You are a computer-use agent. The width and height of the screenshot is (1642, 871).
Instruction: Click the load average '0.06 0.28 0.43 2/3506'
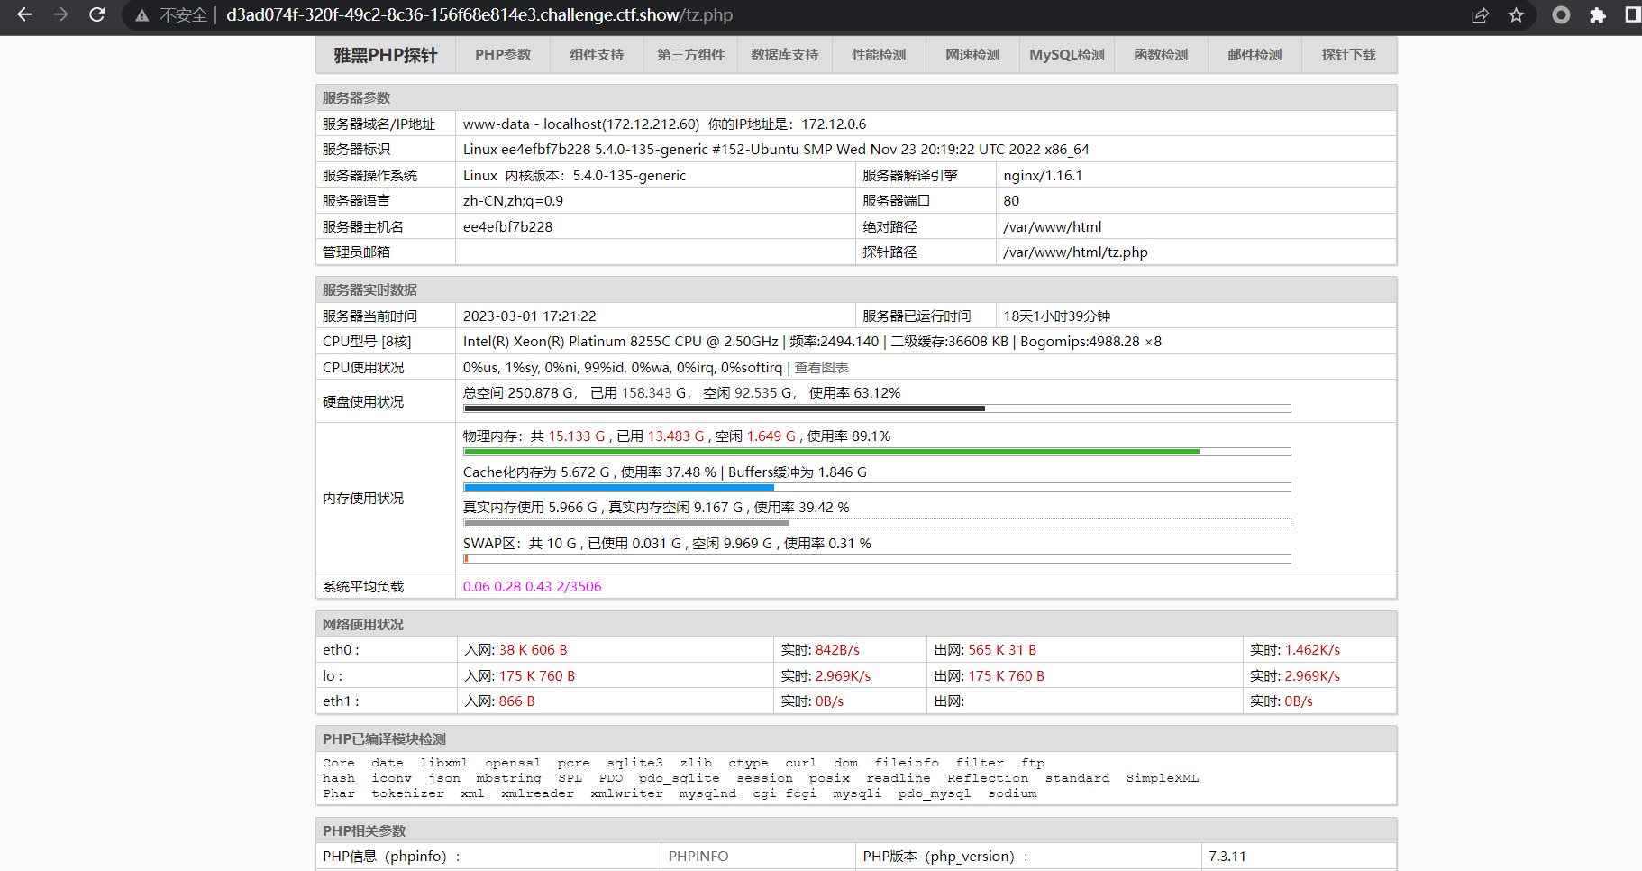click(532, 587)
